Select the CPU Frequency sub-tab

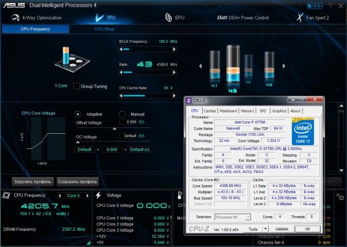click(35, 29)
